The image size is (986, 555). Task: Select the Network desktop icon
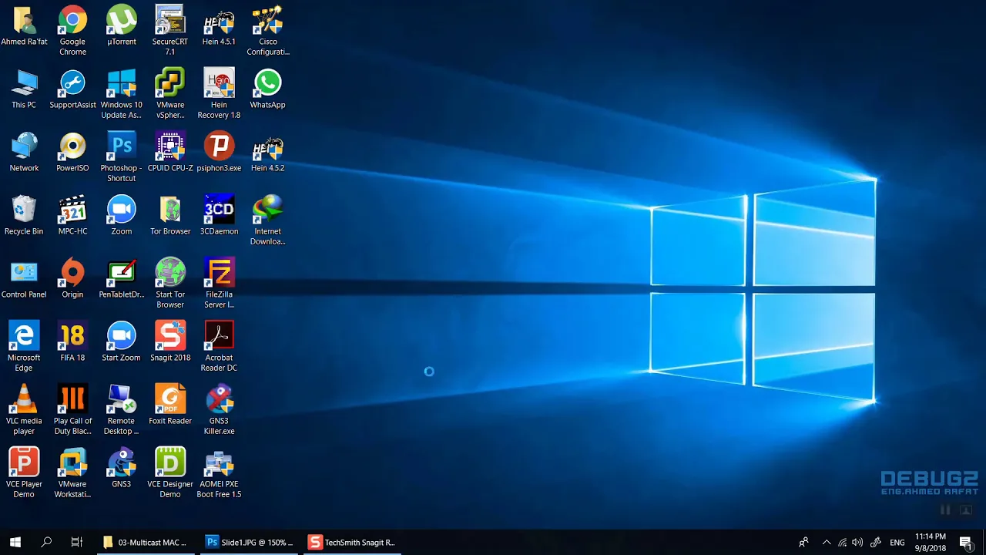(x=24, y=152)
